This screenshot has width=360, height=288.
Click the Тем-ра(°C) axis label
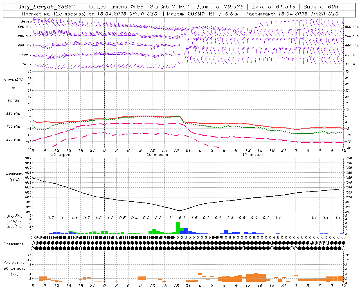(13, 80)
